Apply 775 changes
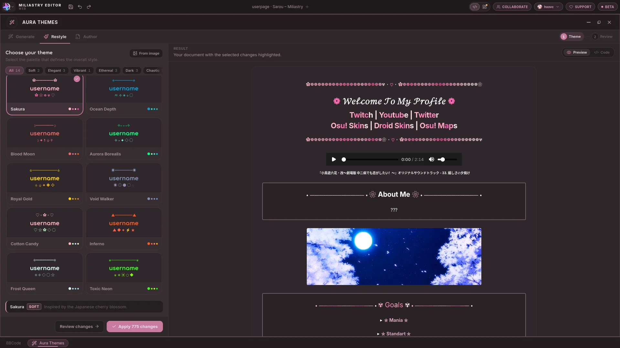620x348 pixels. [x=135, y=326]
